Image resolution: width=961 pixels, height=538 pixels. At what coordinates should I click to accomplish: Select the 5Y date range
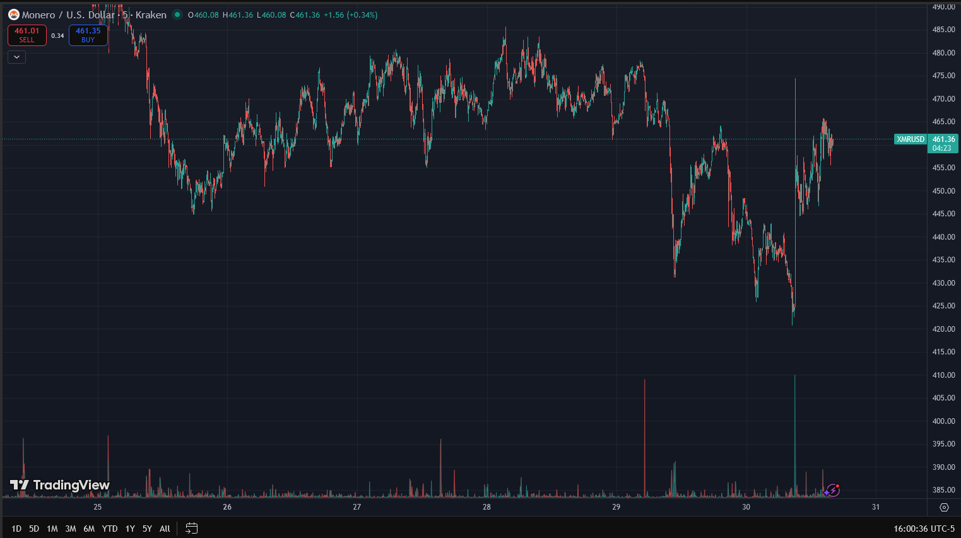pos(147,529)
